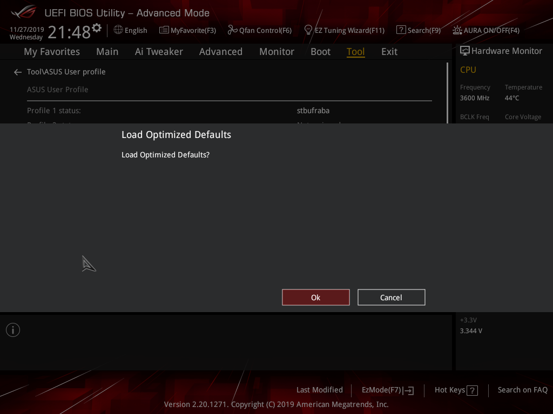Select English language option
The image size is (553, 414).
pos(136,30)
